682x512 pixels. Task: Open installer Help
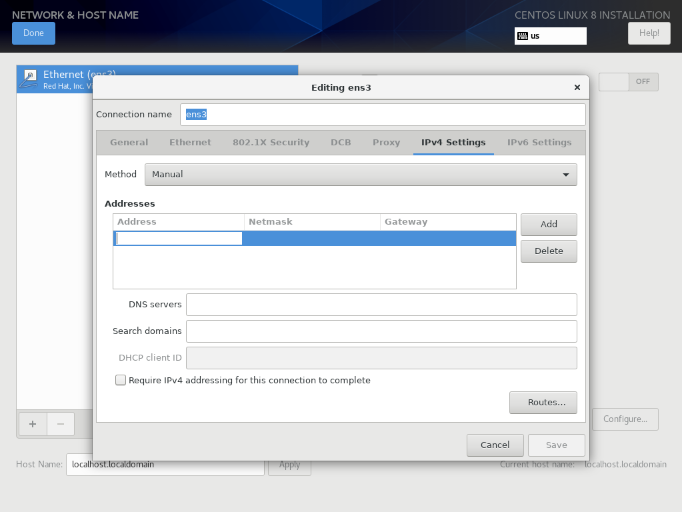pos(649,33)
